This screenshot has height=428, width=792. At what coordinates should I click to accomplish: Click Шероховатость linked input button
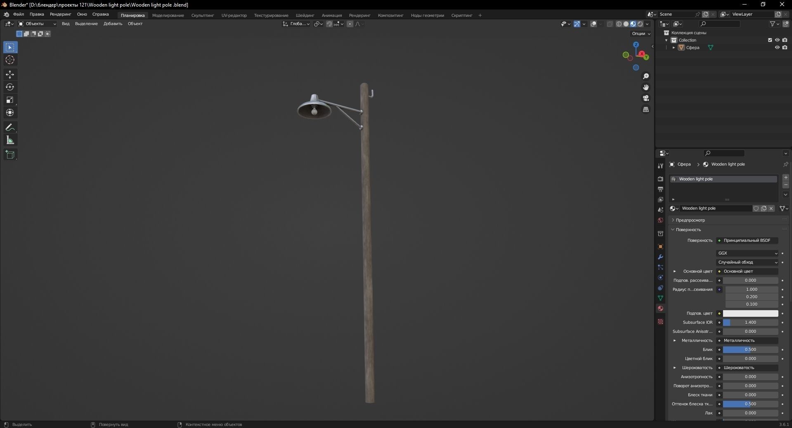coord(747,368)
